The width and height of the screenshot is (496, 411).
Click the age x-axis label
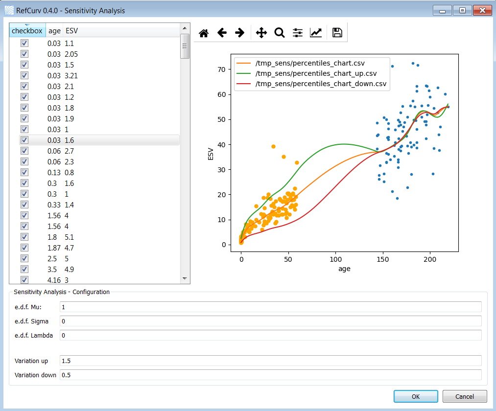344,269
